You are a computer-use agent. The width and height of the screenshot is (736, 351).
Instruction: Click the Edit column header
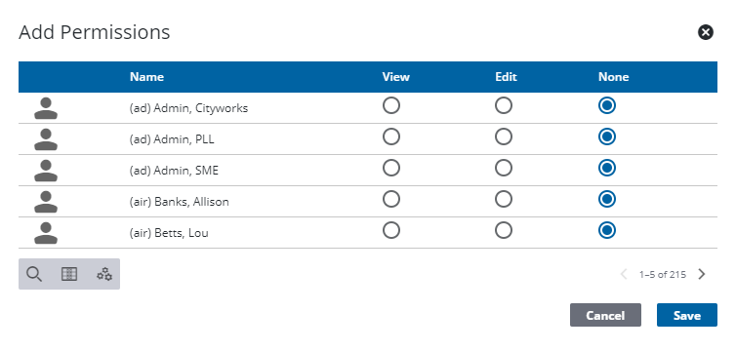506,77
